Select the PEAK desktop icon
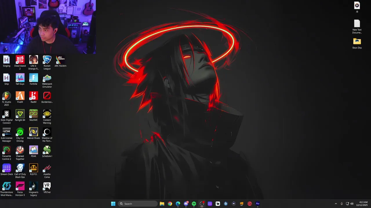This screenshot has width=371, height=208. tap(33, 152)
